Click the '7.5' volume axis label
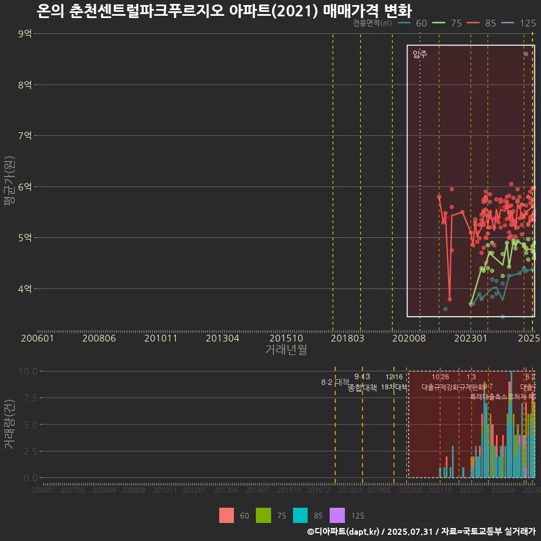 click(x=30, y=398)
